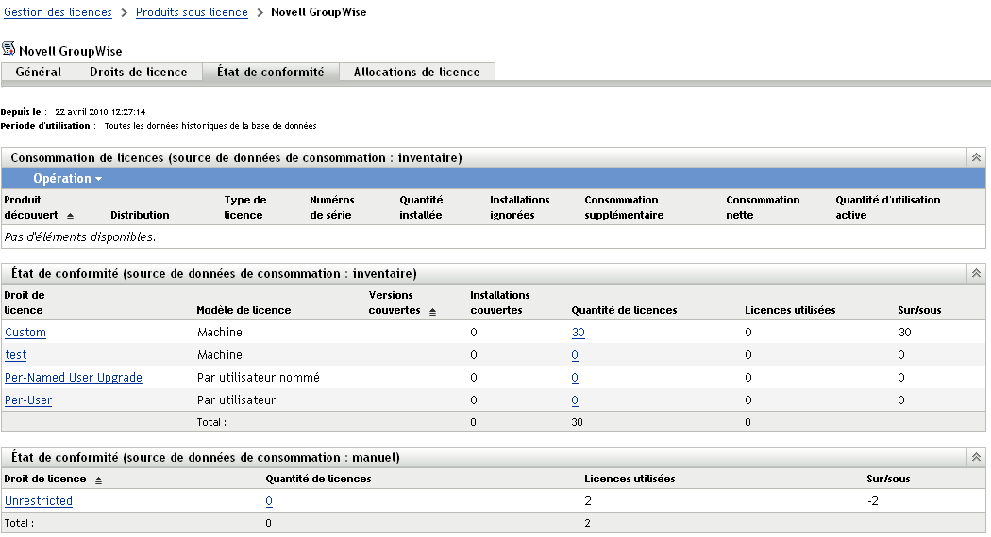Open the Per-User entitlement link
This screenshot has width=991, height=537.
28,400
